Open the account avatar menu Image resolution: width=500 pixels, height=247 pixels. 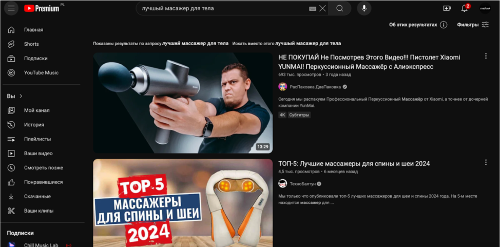(485, 8)
